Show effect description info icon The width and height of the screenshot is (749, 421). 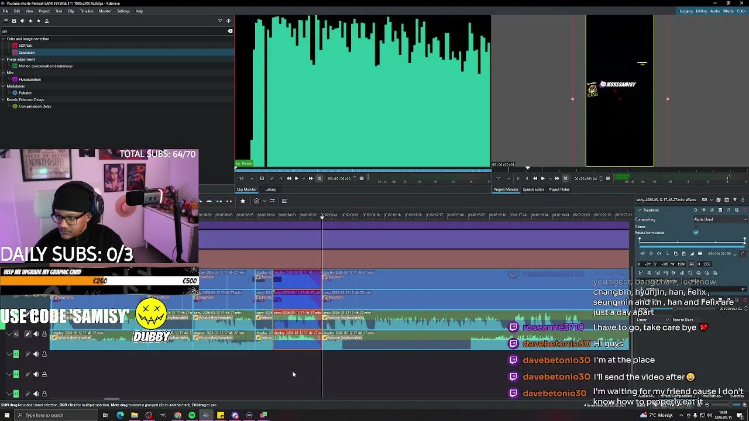228,20
